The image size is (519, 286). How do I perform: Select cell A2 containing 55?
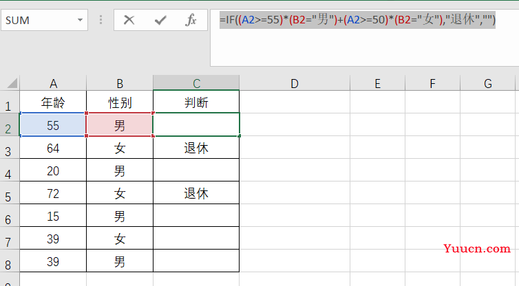pos(53,124)
